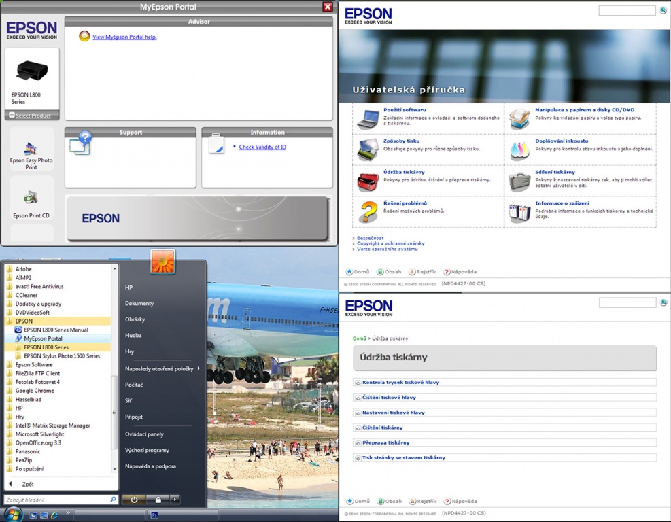Click the search box on the Údržba tiskárny page
The image size is (671, 522).
pyautogui.click(x=627, y=303)
